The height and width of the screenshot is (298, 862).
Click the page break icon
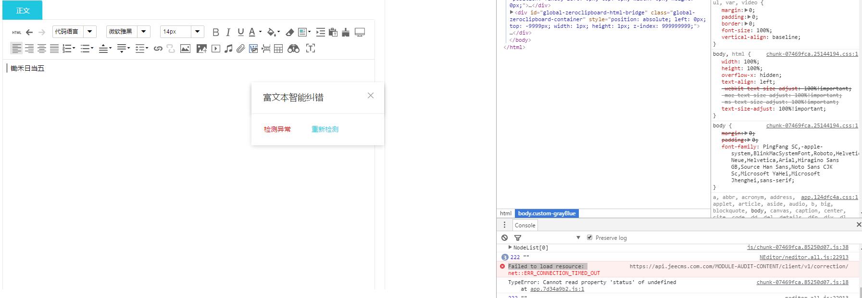(266, 49)
